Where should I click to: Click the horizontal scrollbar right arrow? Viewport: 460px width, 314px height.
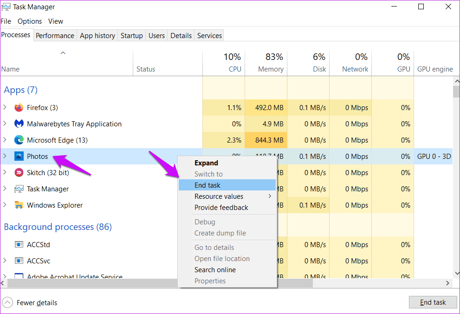[x=447, y=283]
